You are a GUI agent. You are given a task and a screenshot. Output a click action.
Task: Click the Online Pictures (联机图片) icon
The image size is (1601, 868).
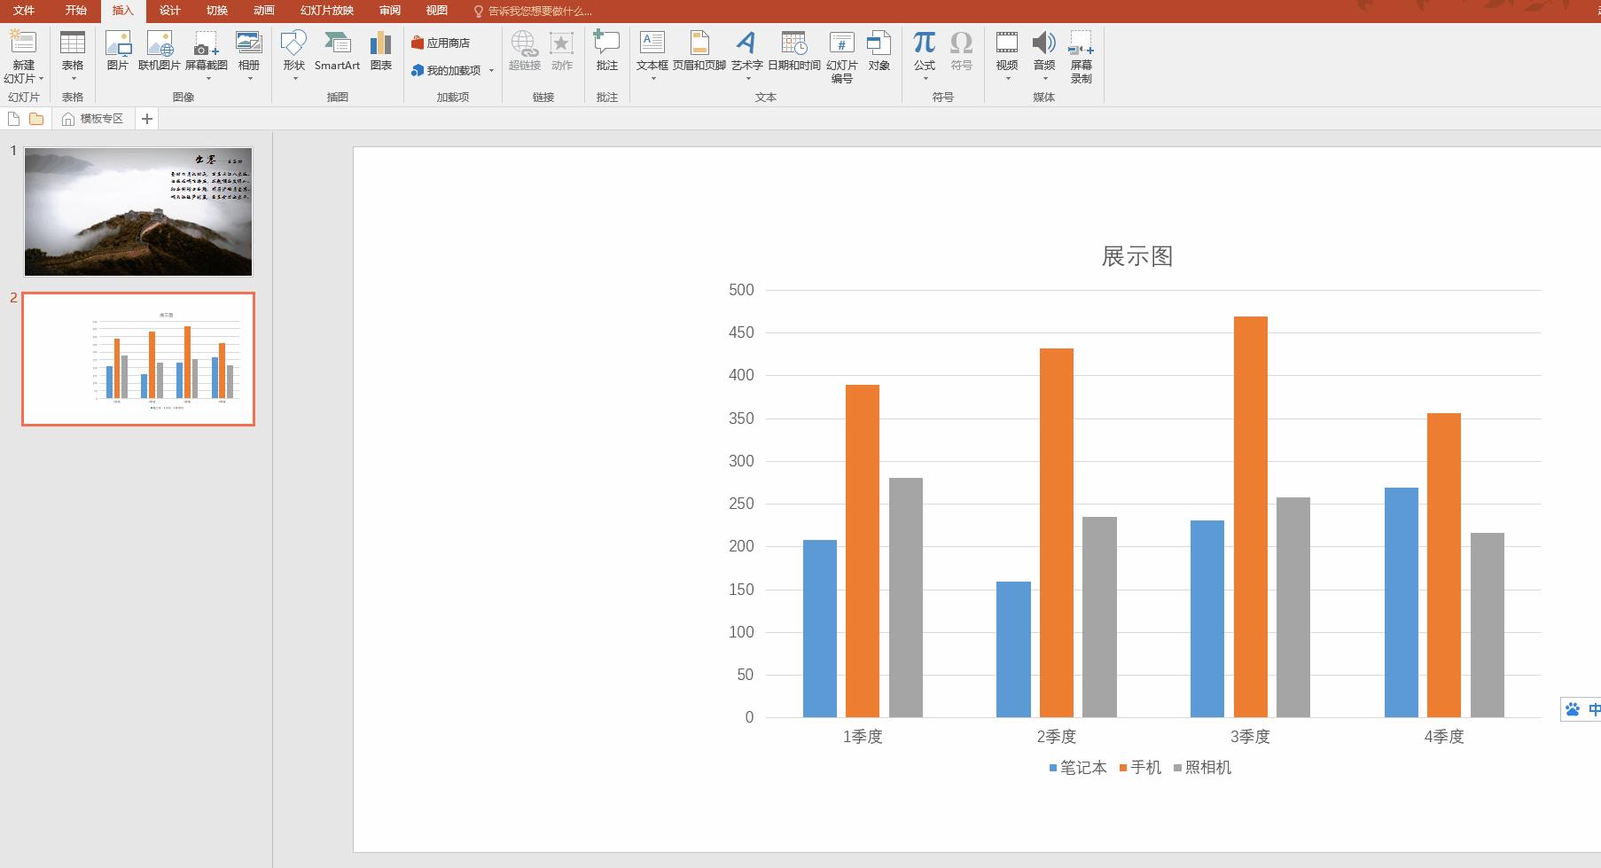159,51
